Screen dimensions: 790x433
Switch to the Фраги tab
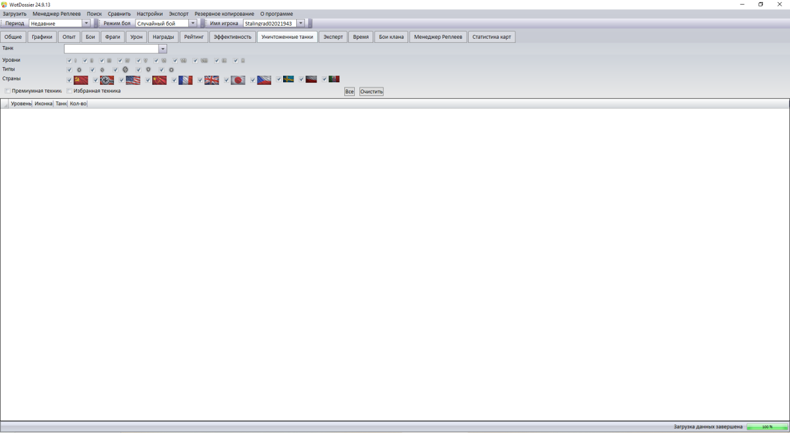[113, 37]
